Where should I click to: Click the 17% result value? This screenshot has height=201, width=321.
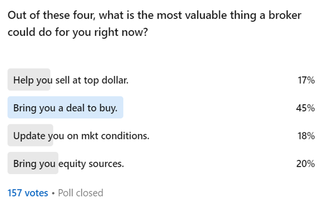pos(306,80)
